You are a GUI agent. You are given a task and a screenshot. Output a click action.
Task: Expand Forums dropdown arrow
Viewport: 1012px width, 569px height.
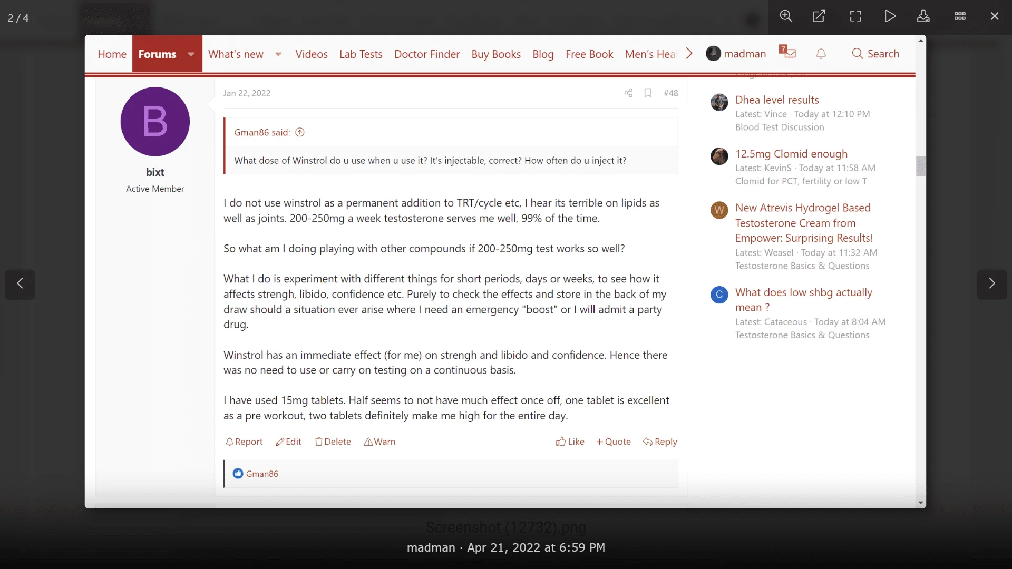click(x=191, y=54)
